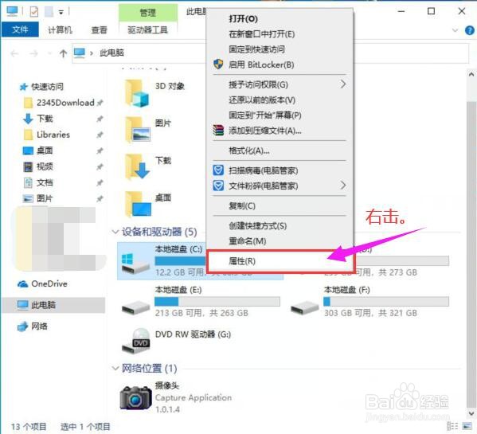The image size is (477, 434).
Task: Select the local disk C: drive icon
Action: coord(135,263)
